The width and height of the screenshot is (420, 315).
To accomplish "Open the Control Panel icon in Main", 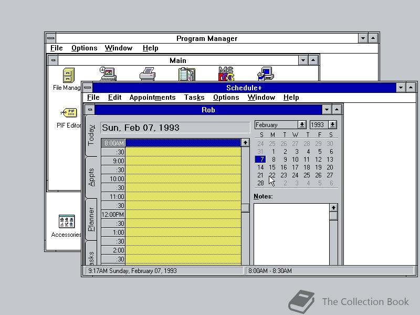I will [x=108, y=73].
